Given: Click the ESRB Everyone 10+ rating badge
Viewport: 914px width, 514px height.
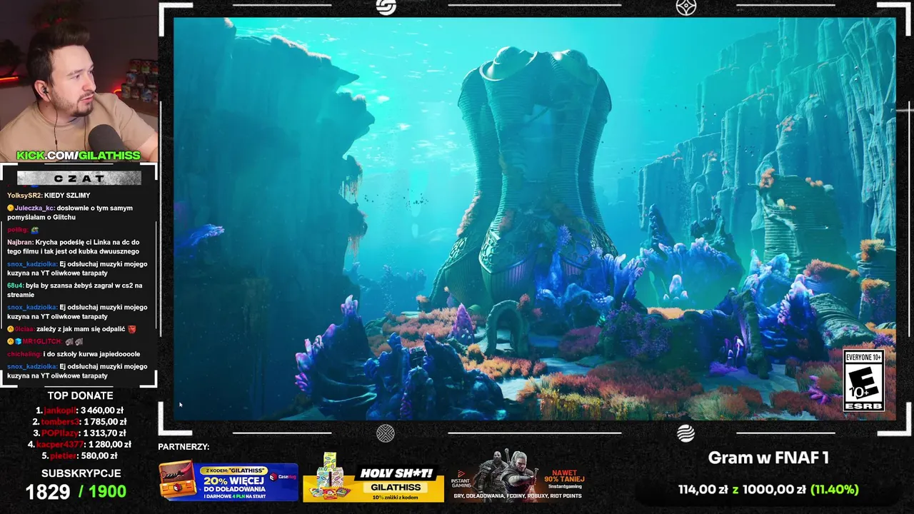Looking at the screenshot, I should (x=864, y=381).
